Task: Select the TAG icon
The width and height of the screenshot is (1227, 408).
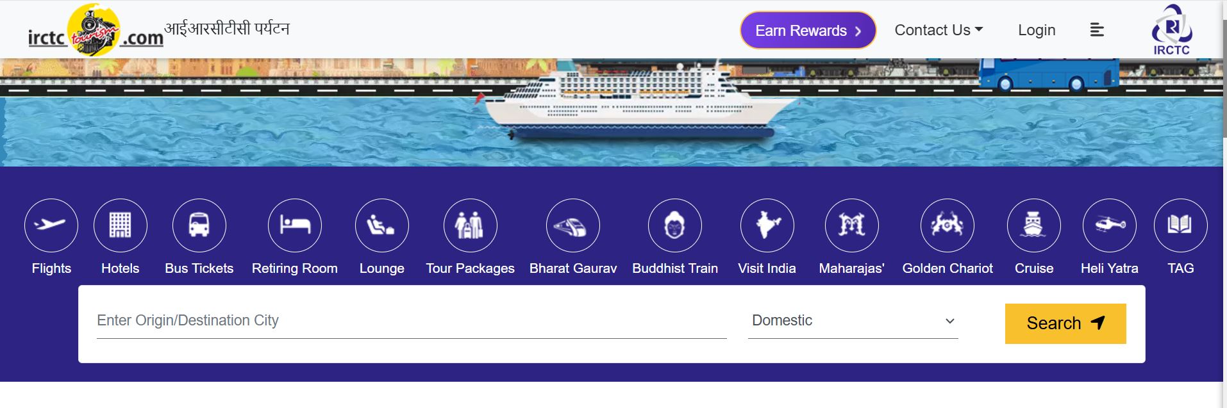Action: tap(1180, 225)
